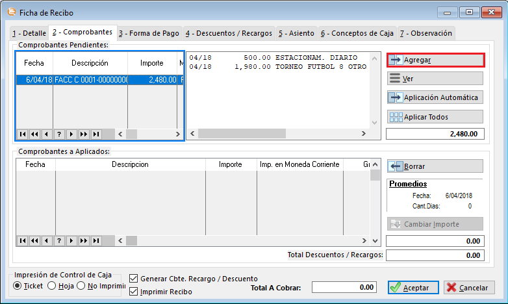The image size is (508, 304).
Task: Click the Total A Cobrar field
Action: pyautogui.click(x=344, y=287)
